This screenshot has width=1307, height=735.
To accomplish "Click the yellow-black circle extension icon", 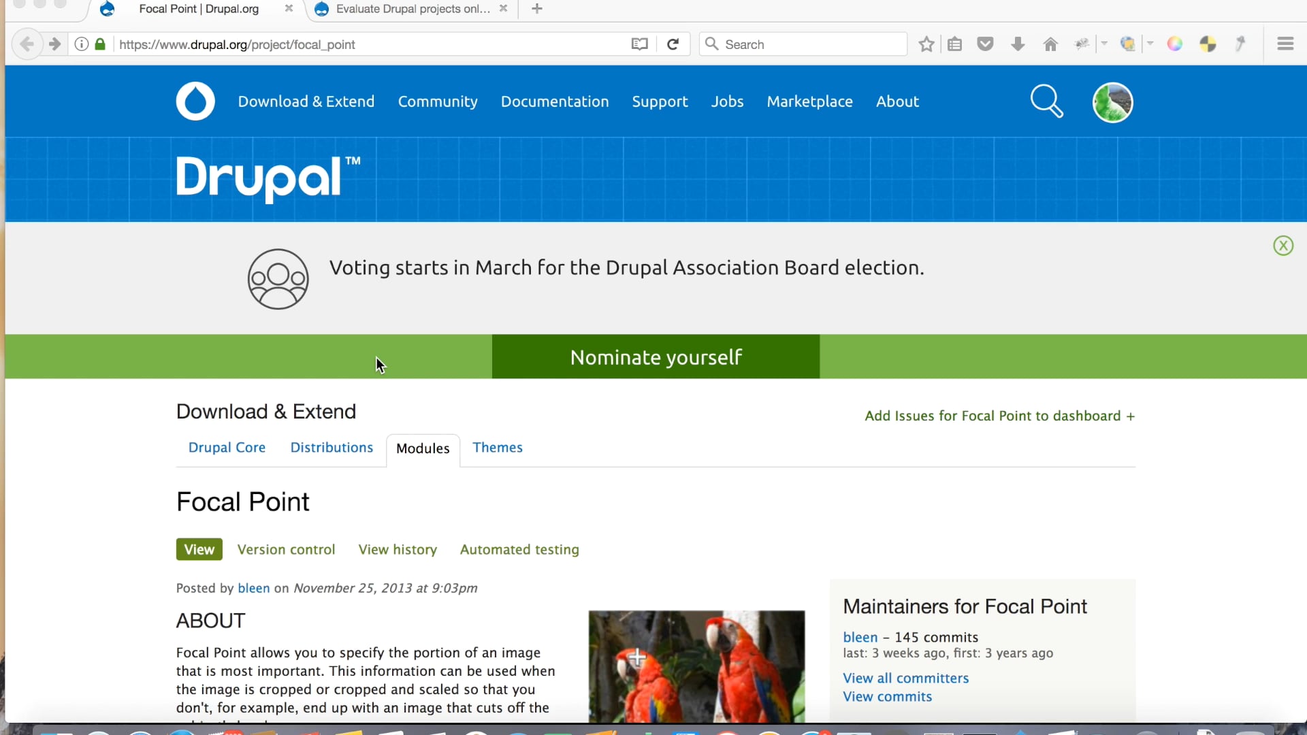I will (x=1208, y=44).
